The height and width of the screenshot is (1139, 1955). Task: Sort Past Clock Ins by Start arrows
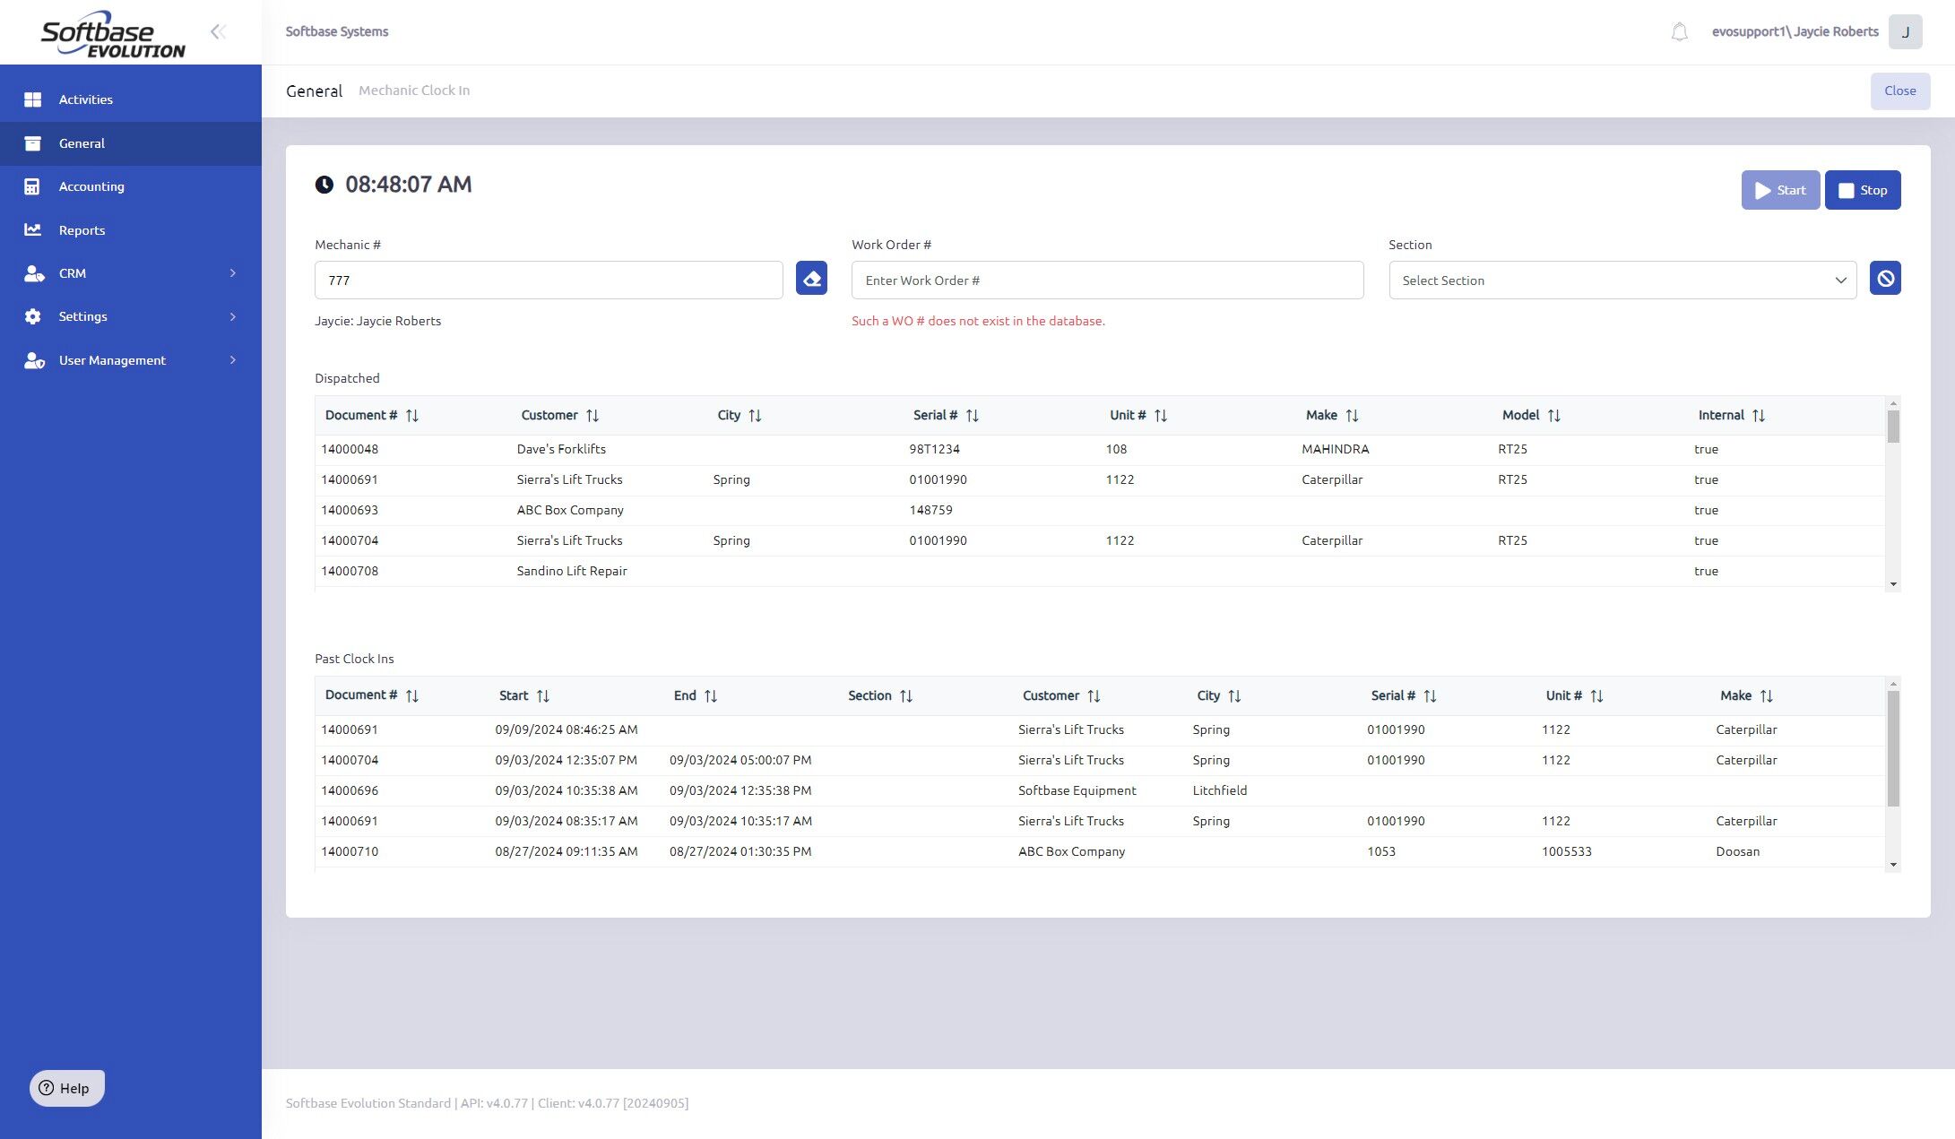pos(542,696)
